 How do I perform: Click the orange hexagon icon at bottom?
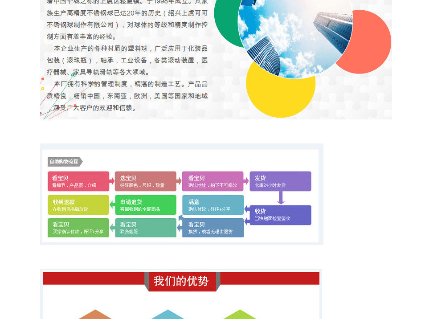point(95,315)
